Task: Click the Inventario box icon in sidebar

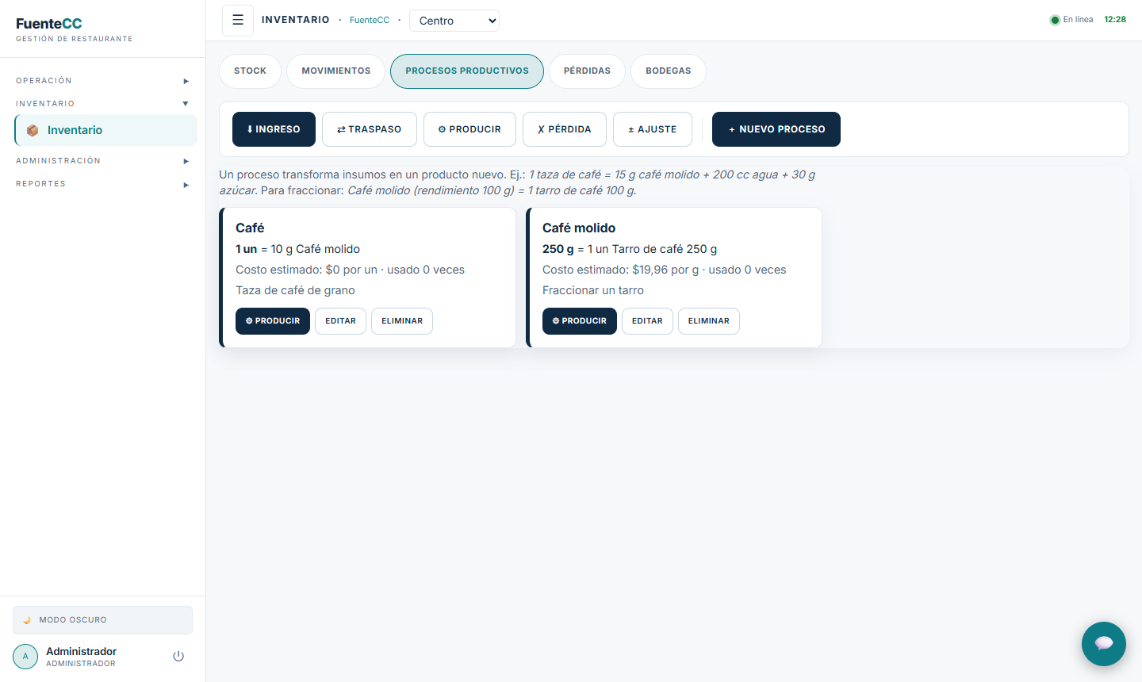Action: (33, 130)
